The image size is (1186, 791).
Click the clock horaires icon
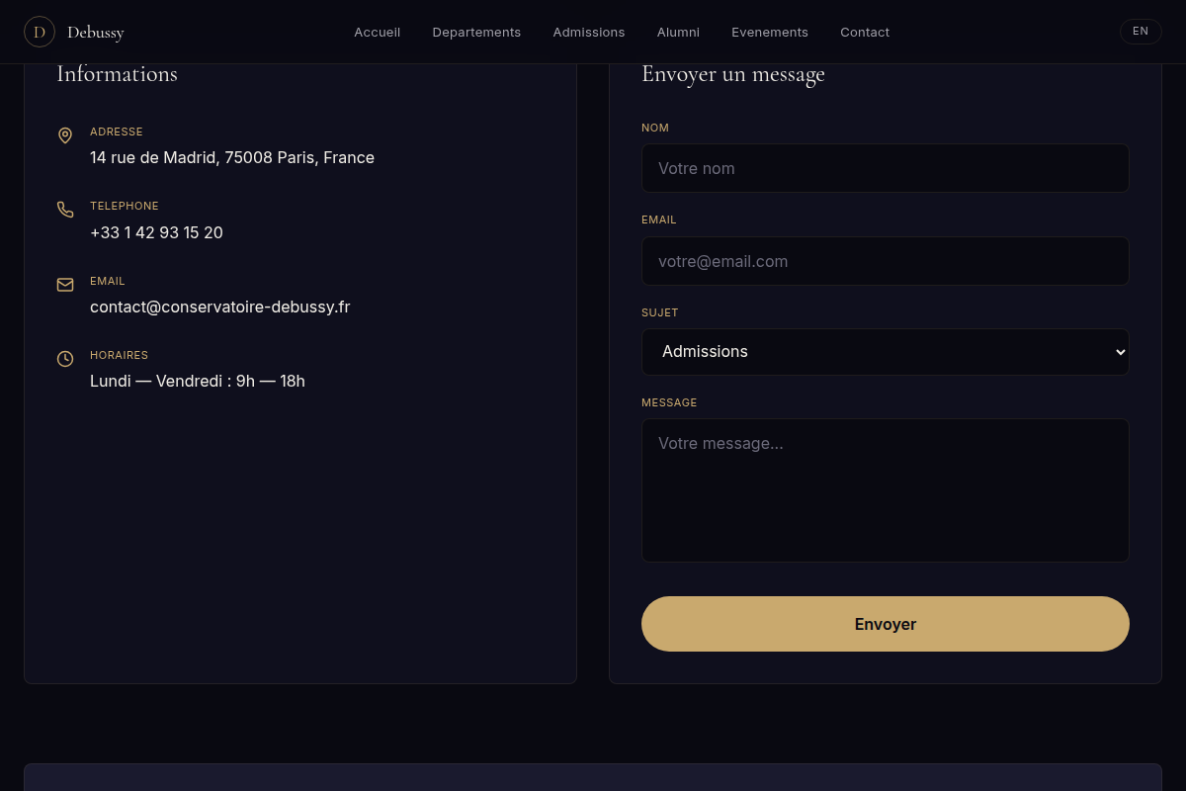(65, 359)
